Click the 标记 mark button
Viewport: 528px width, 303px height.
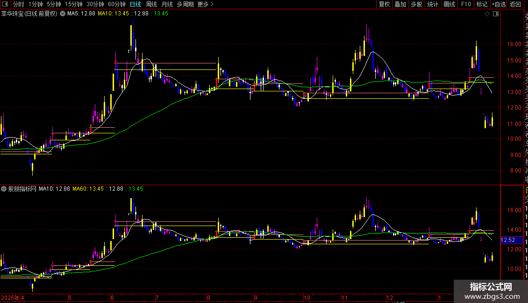click(x=482, y=4)
